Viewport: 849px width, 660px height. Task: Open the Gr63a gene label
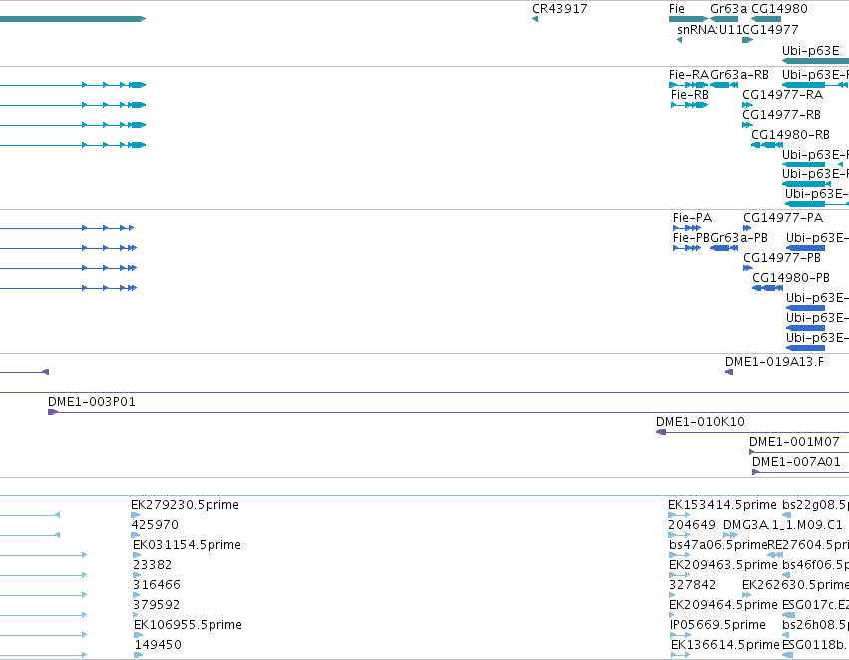pos(728,9)
